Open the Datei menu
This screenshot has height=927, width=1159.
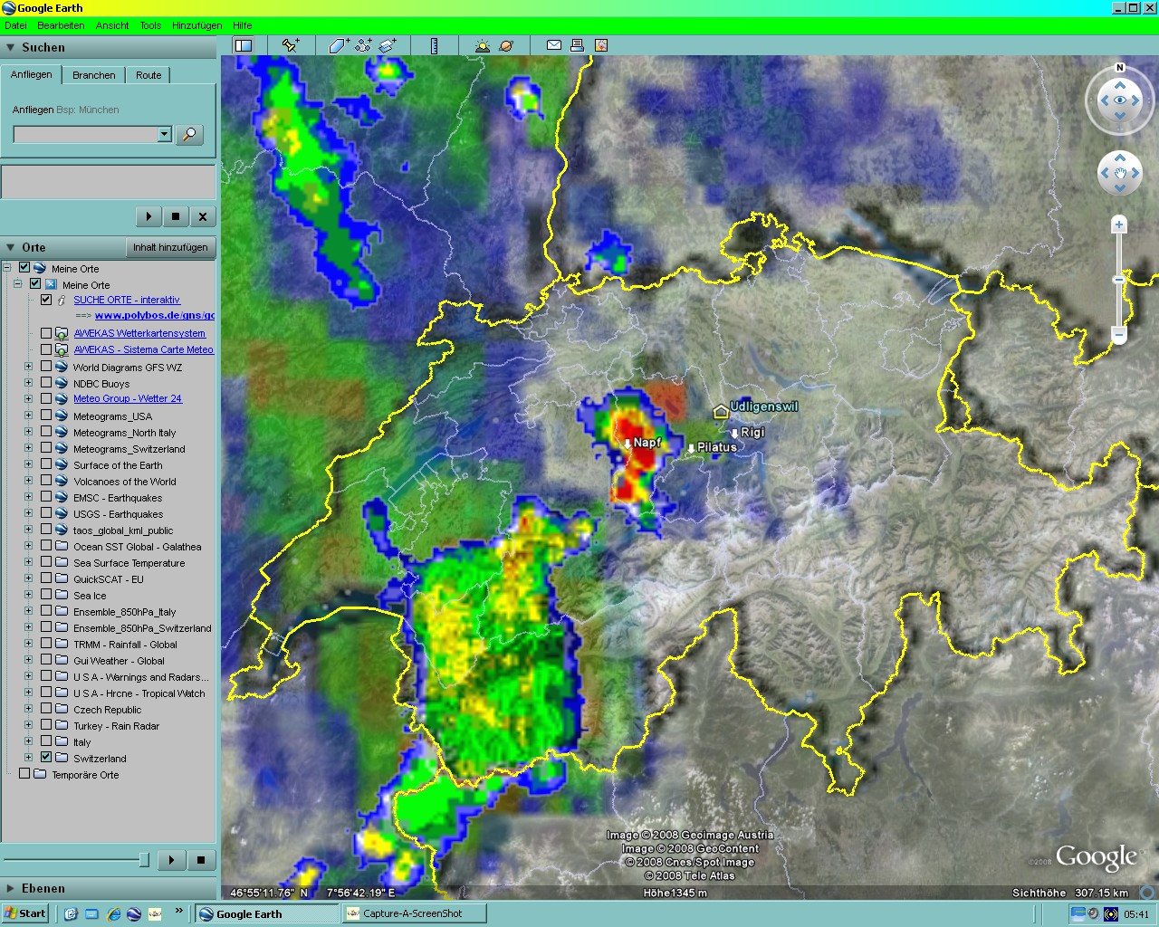click(15, 25)
